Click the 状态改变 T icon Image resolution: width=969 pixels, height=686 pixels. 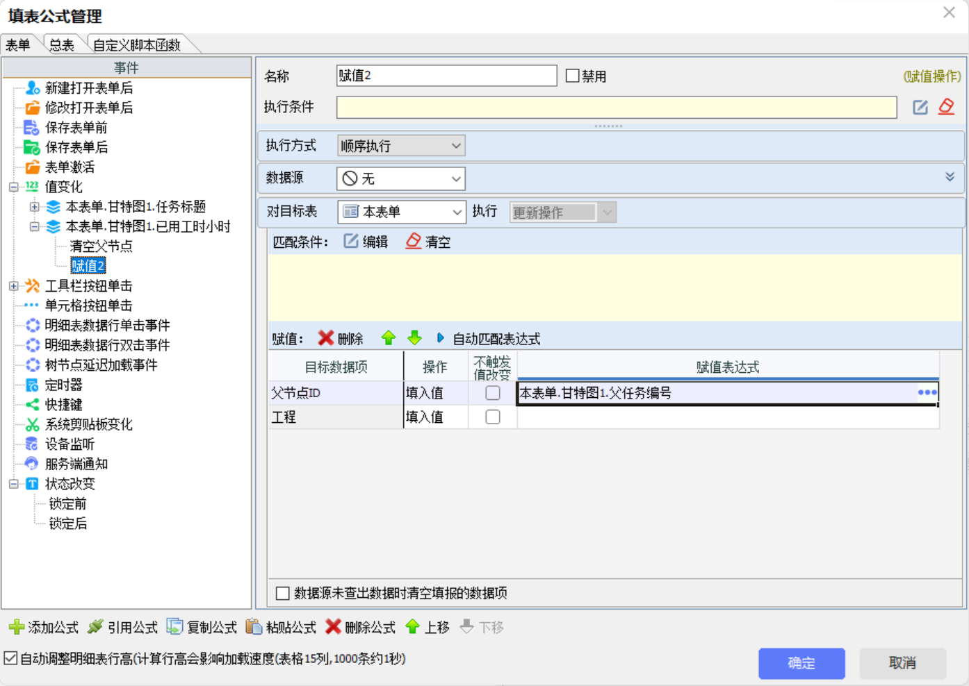click(32, 483)
